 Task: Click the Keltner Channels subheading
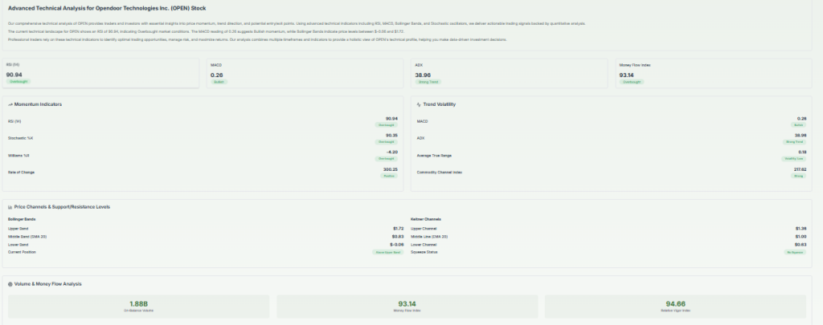tap(426, 219)
